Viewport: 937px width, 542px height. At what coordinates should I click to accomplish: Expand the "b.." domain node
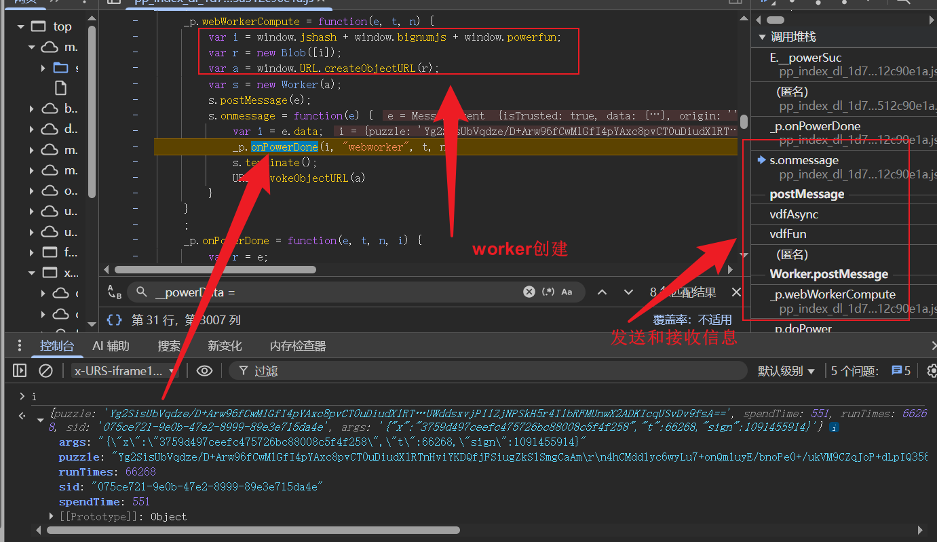pos(32,109)
